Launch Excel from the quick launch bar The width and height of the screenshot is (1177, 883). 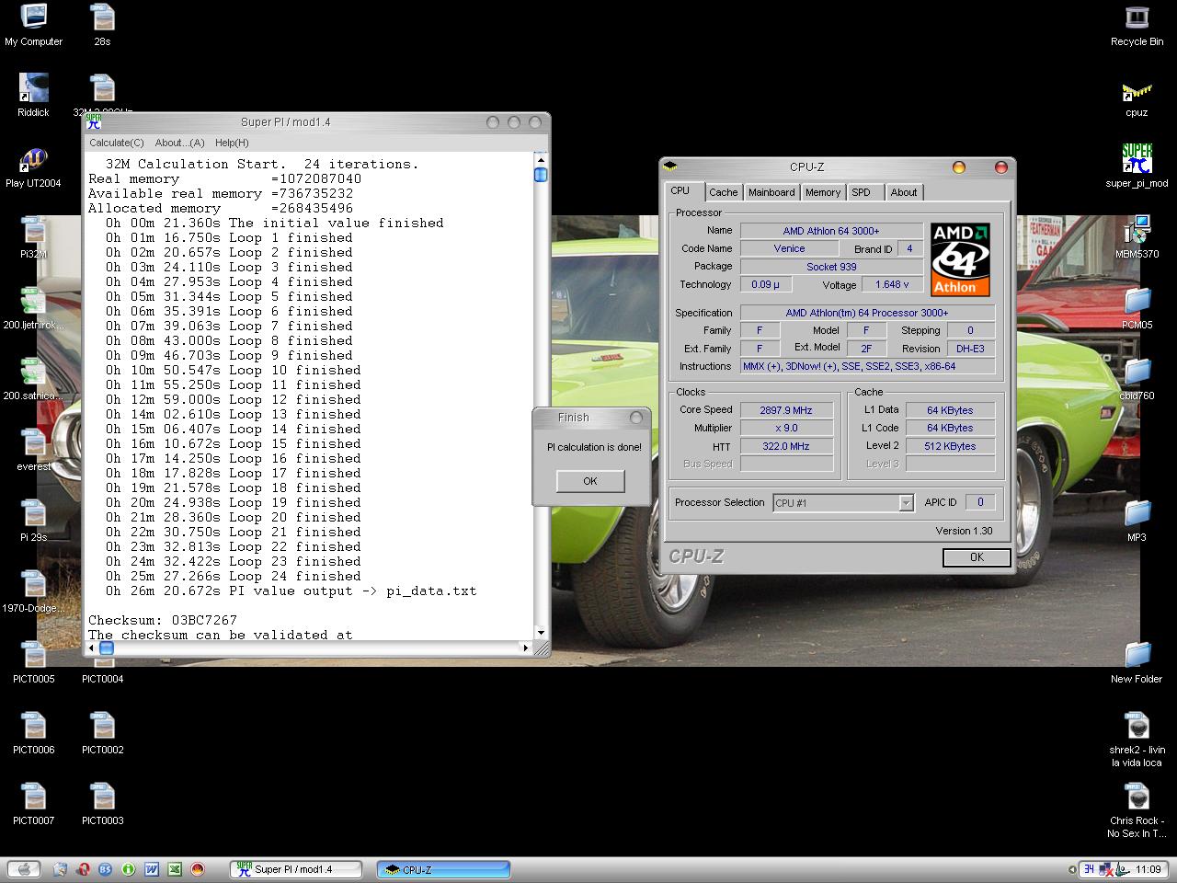174,868
